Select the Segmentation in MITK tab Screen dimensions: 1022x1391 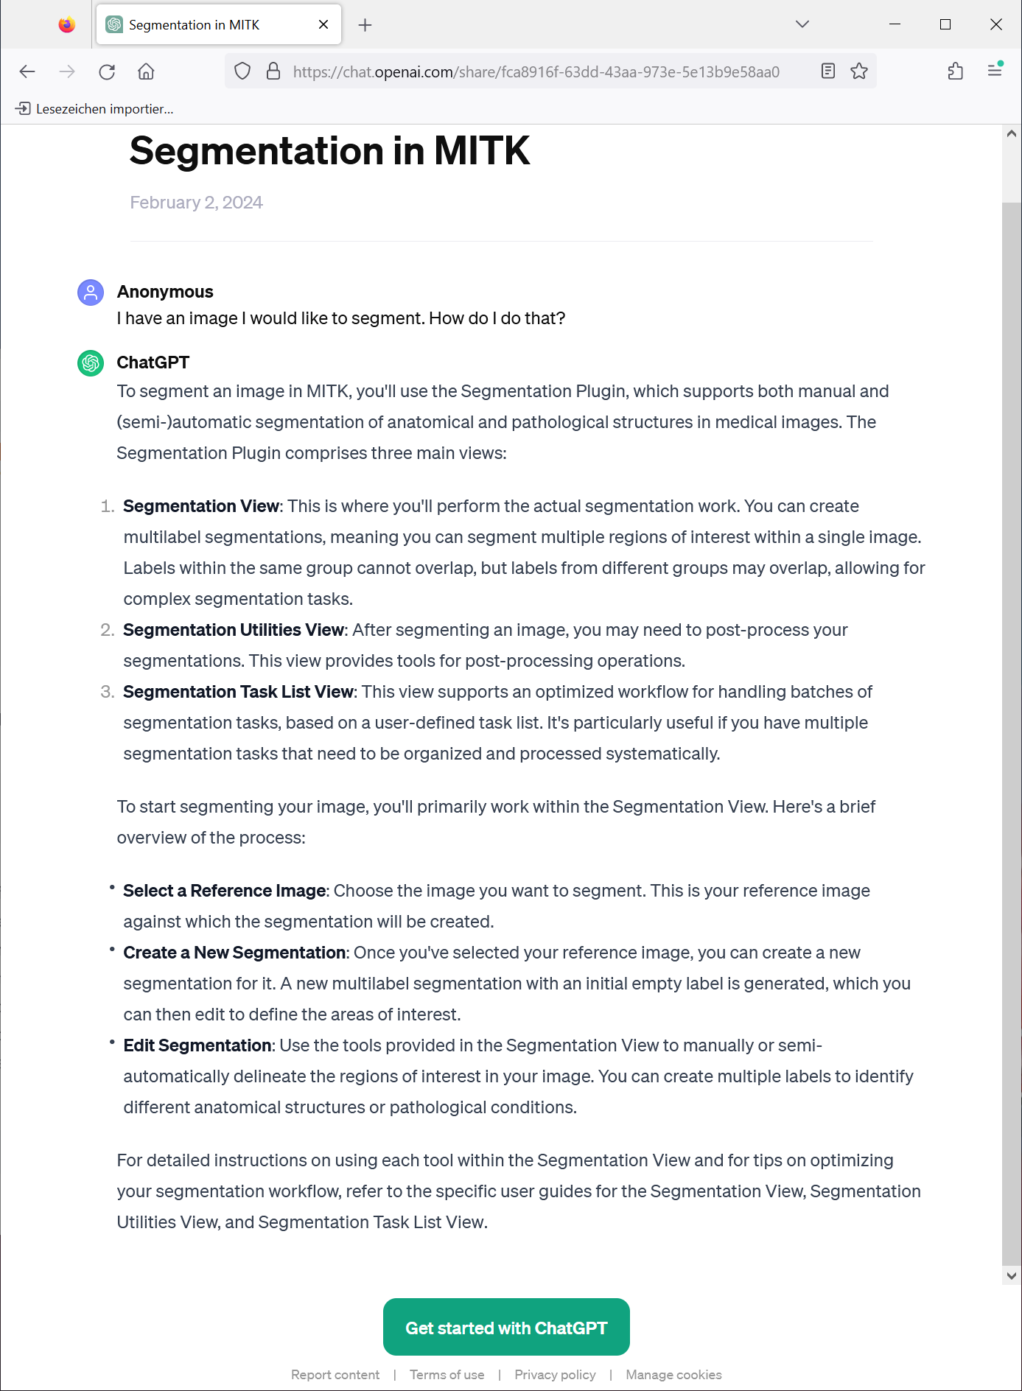(x=206, y=25)
